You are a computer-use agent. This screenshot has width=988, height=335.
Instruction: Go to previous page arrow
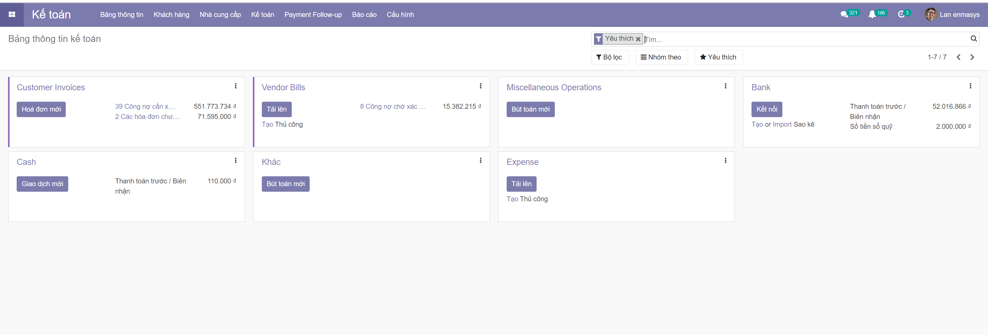[958, 57]
